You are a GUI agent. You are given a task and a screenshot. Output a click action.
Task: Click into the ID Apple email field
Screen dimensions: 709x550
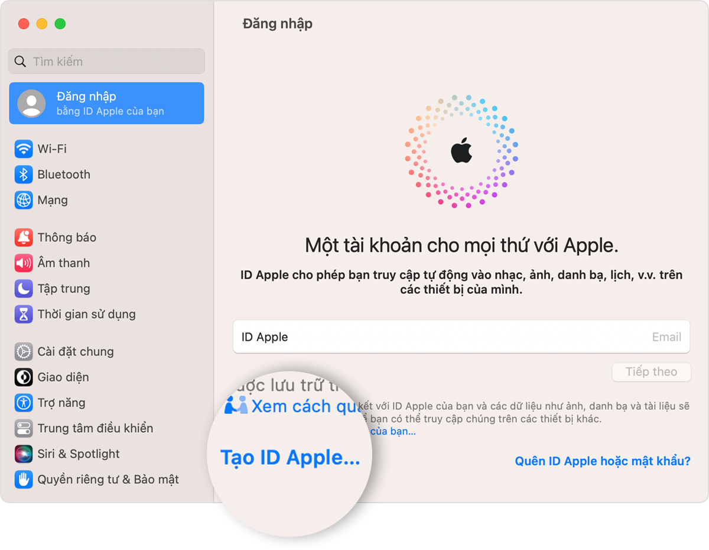pyautogui.click(x=461, y=337)
